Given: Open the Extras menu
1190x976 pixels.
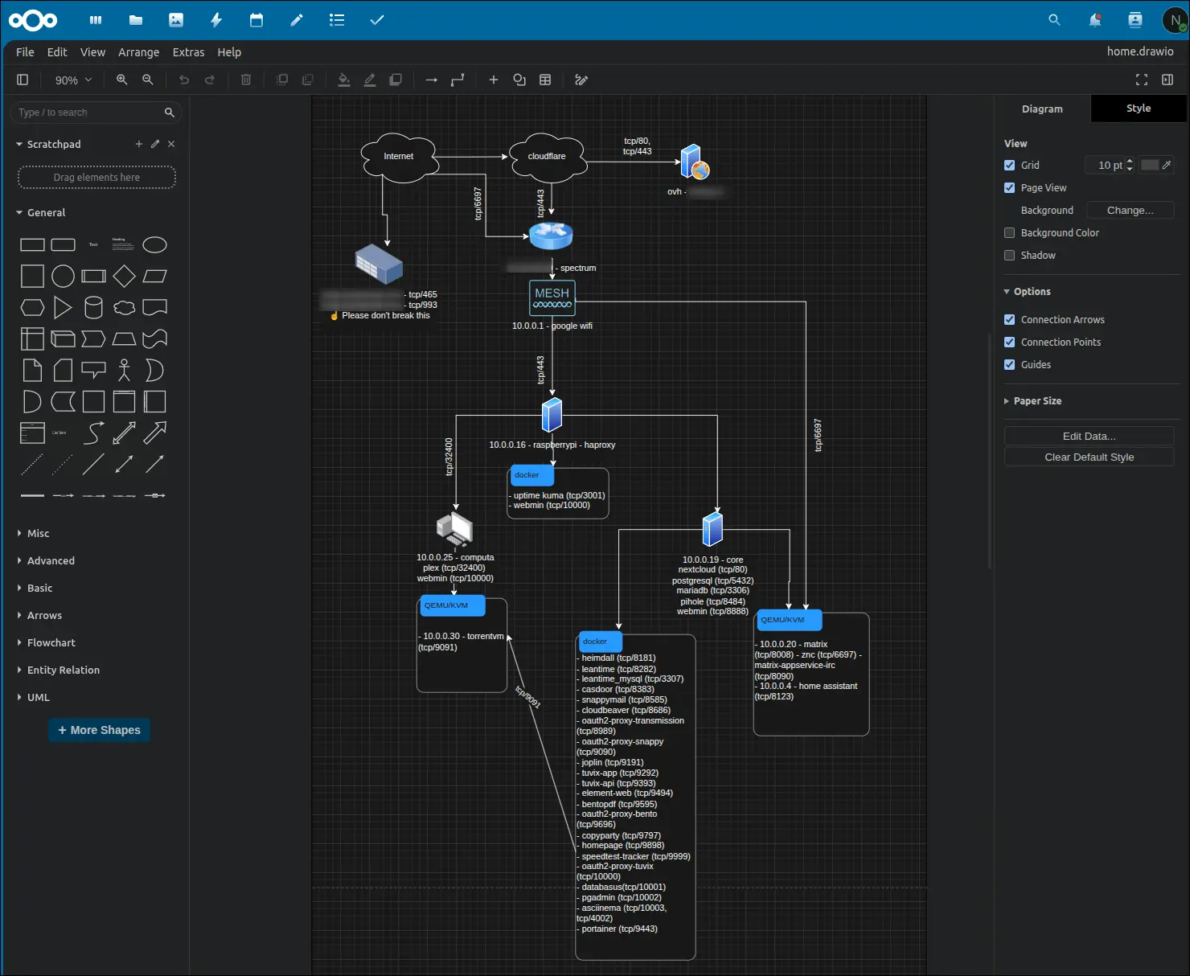Looking at the screenshot, I should (188, 52).
